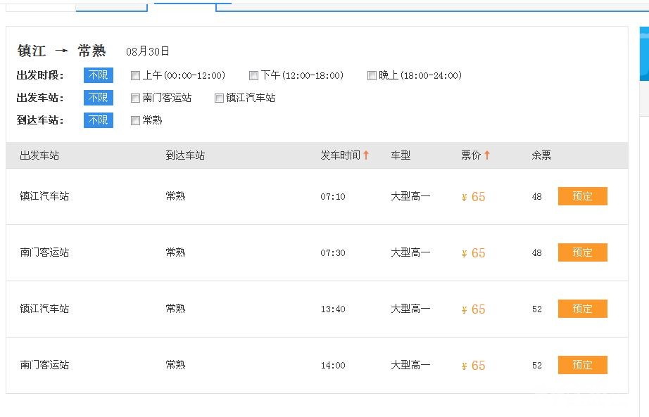Tick the 镇江汽车站 departure station checkbox
This screenshot has height=417, width=649.
coord(219,98)
